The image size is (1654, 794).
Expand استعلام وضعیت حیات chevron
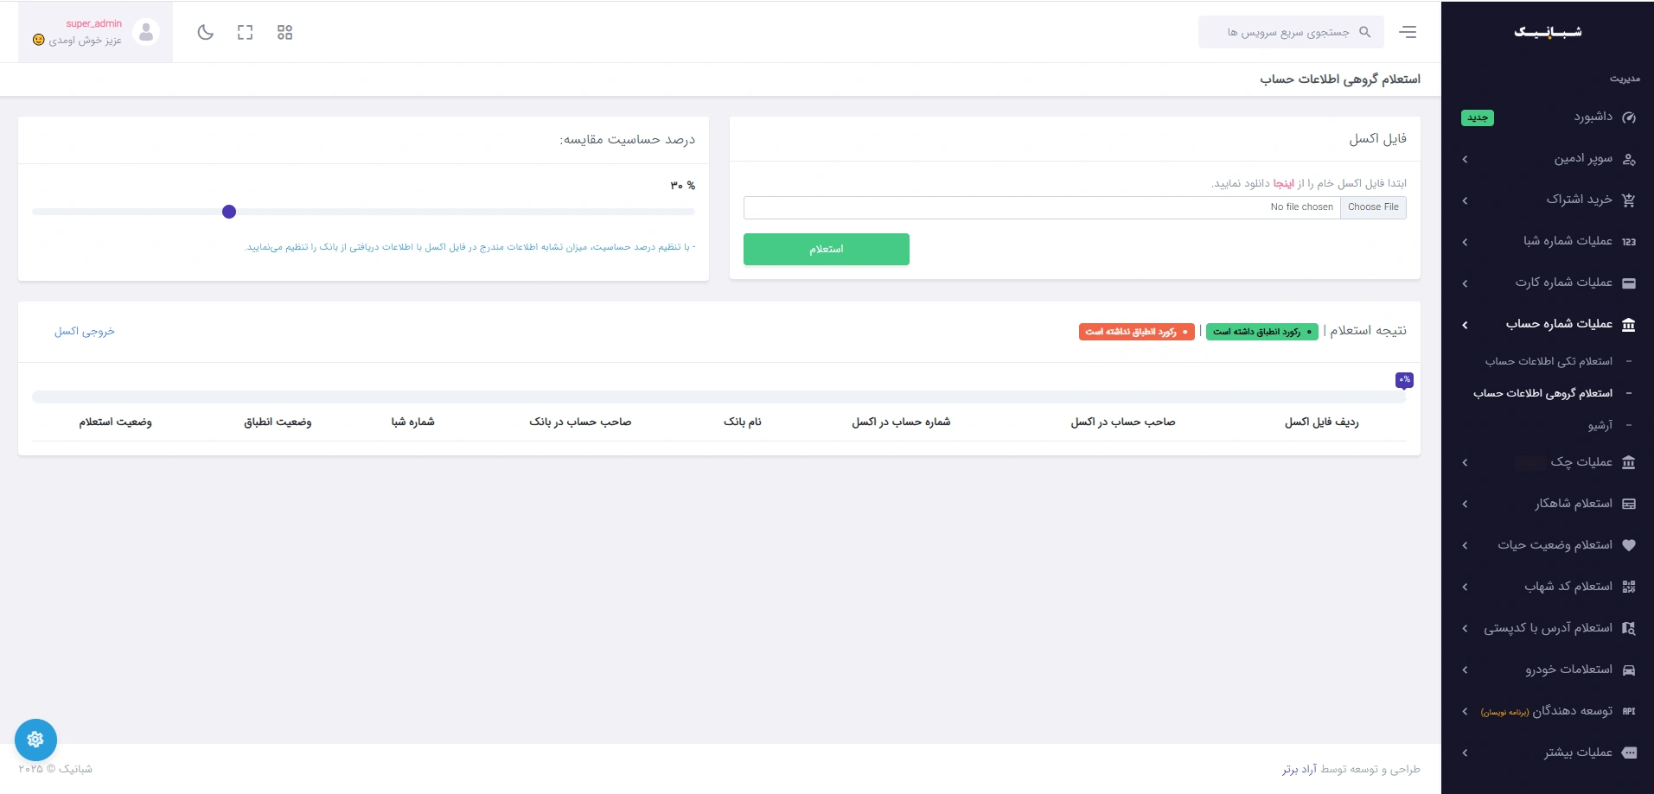1465,545
